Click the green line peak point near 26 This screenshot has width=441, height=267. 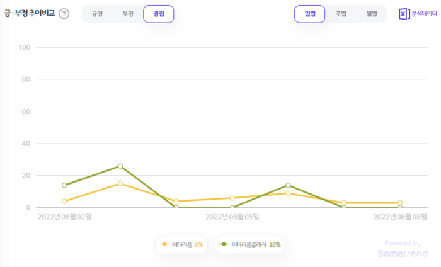click(120, 166)
